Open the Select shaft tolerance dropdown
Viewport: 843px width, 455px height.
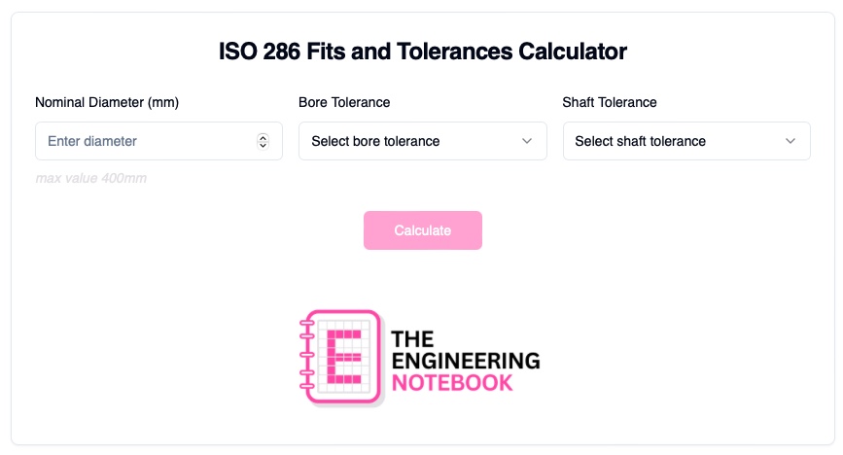point(685,141)
